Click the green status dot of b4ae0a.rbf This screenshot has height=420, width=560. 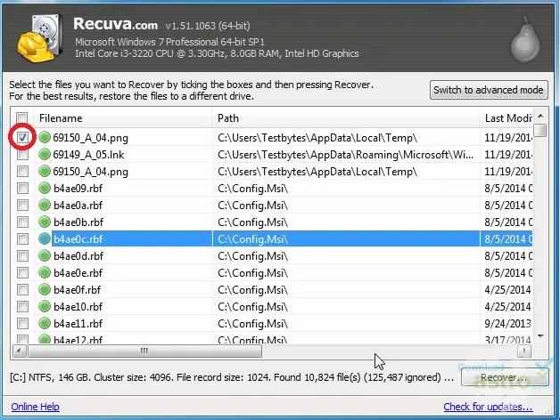[x=45, y=205]
